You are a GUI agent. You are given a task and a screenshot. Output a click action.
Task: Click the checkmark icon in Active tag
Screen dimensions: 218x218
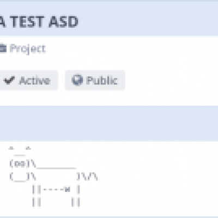tap(9, 80)
